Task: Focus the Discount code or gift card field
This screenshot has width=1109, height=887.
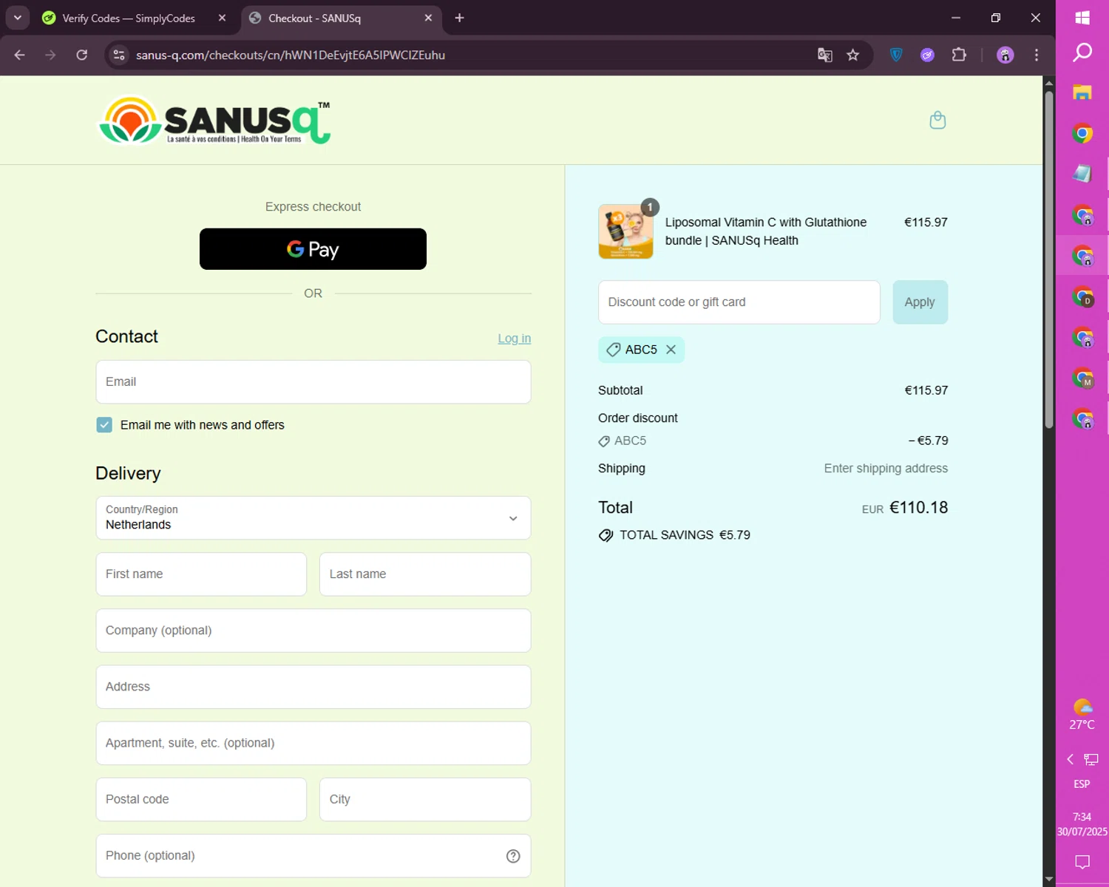Action: coord(739,302)
